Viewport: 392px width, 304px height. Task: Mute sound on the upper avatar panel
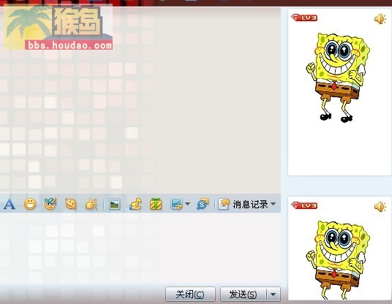[x=380, y=19]
